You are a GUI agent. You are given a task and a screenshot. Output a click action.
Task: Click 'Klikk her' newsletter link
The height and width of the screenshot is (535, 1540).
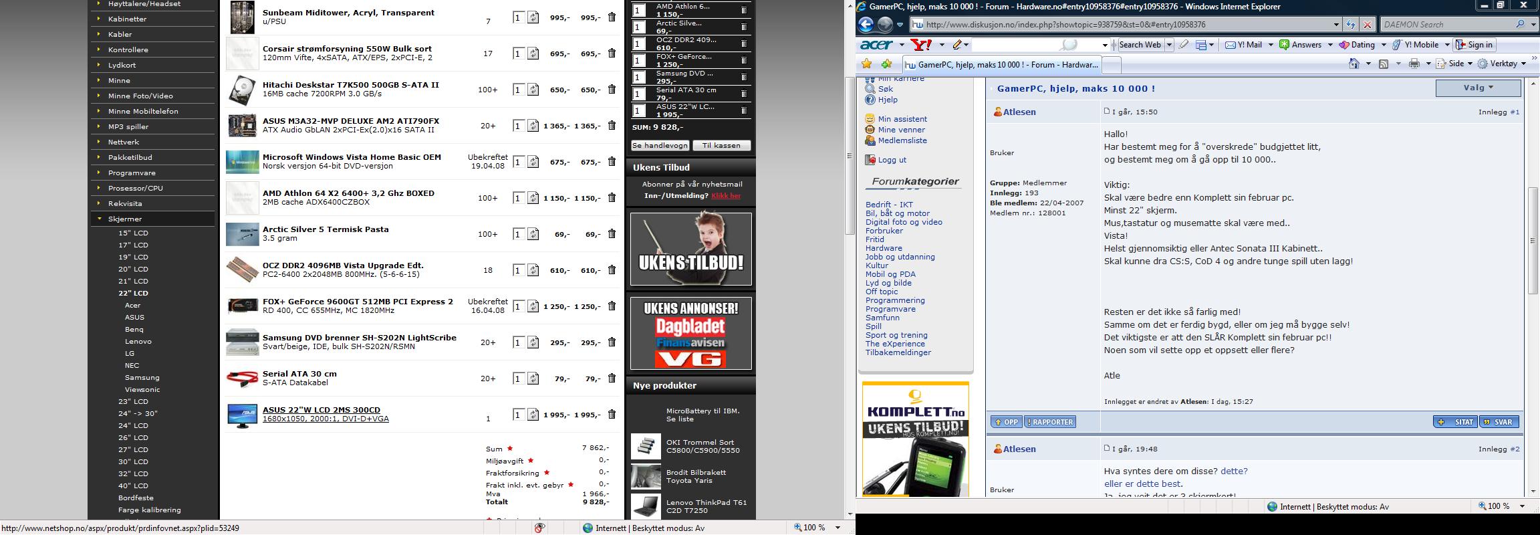(x=726, y=195)
